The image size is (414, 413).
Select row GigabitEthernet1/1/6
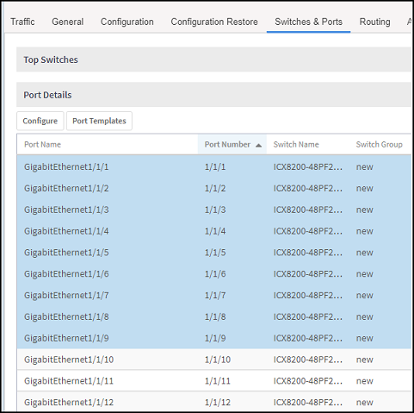[x=213, y=274]
